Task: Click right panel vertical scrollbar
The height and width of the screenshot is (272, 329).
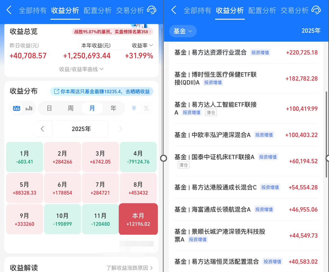Action: 326,134
